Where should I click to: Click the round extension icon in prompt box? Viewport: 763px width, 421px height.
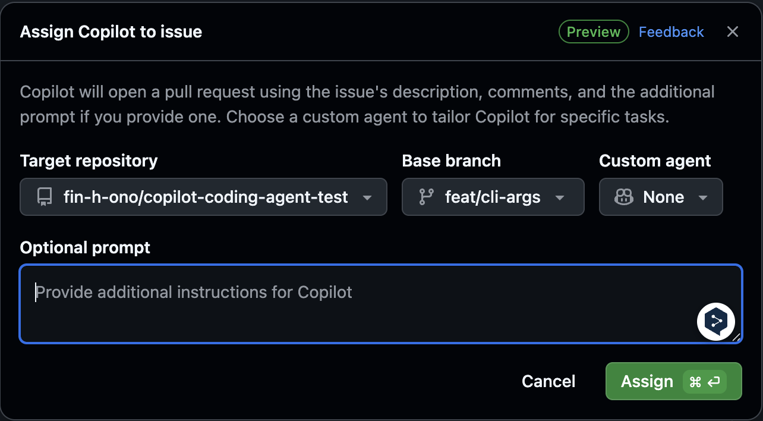pos(715,322)
